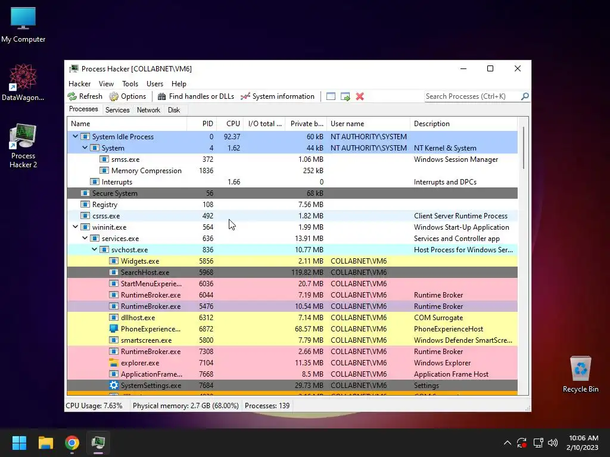
Task: Open the View menu
Action: click(106, 83)
